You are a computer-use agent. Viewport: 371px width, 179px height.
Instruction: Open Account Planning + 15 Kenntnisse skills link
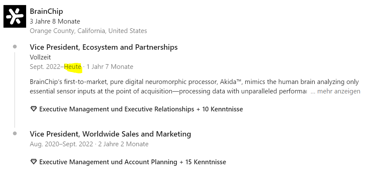click(132, 162)
